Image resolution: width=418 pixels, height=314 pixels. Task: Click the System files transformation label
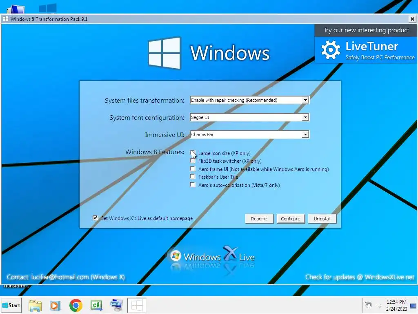(145, 101)
